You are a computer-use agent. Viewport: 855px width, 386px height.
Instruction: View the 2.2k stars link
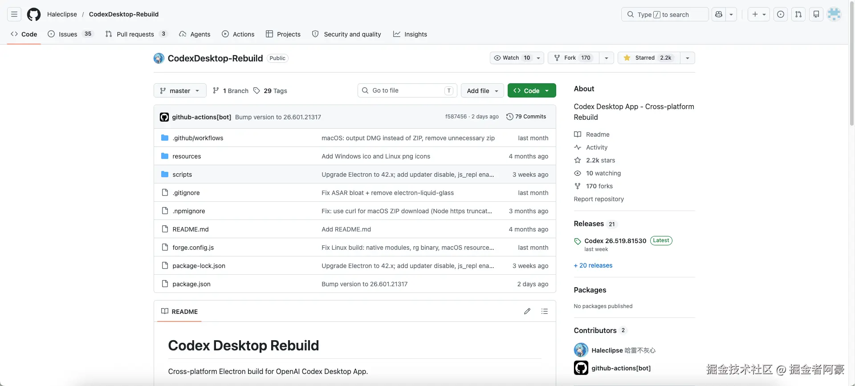coord(595,160)
